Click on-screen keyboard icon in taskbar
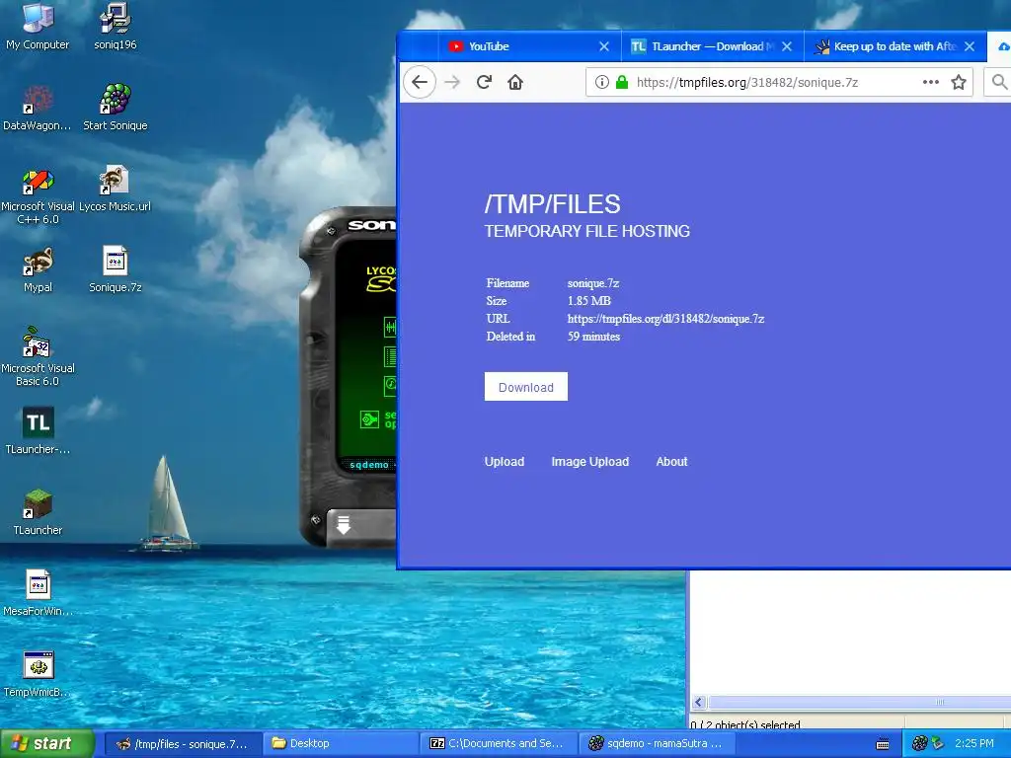This screenshot has width=1011, height=758. 883,744
